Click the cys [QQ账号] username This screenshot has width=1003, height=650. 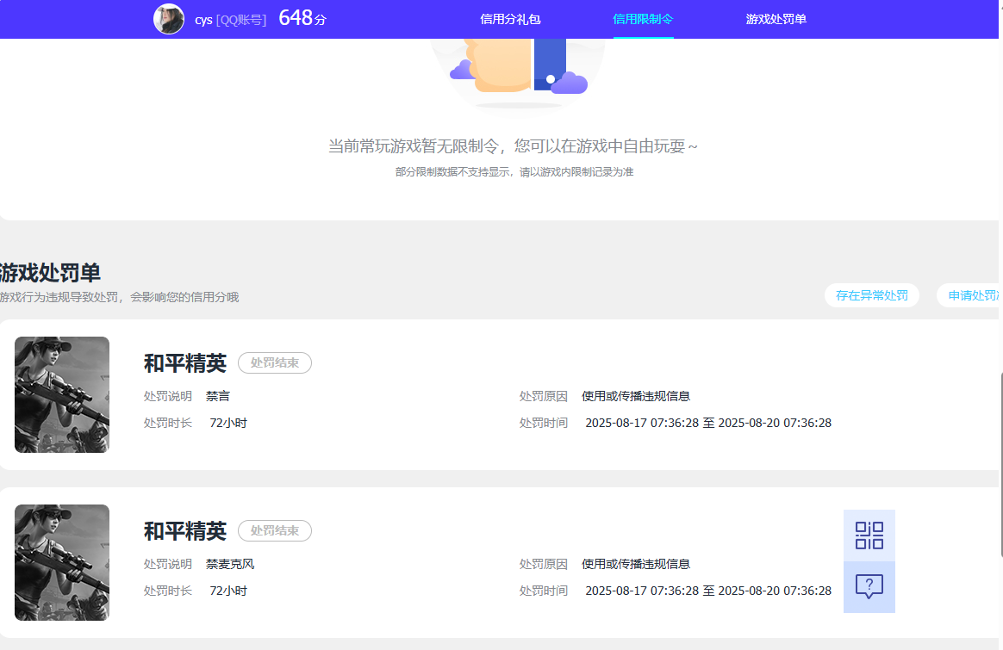pos(230,20)
